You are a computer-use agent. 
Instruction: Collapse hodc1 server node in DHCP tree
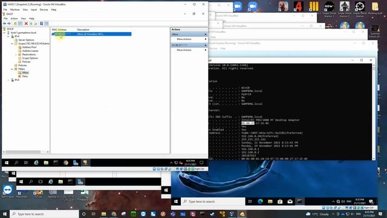4,33
